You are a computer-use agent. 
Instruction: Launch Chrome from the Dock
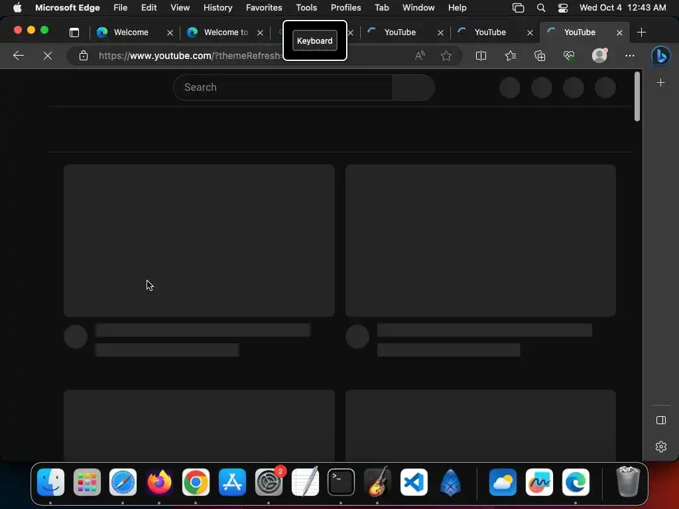coord(196,482)
